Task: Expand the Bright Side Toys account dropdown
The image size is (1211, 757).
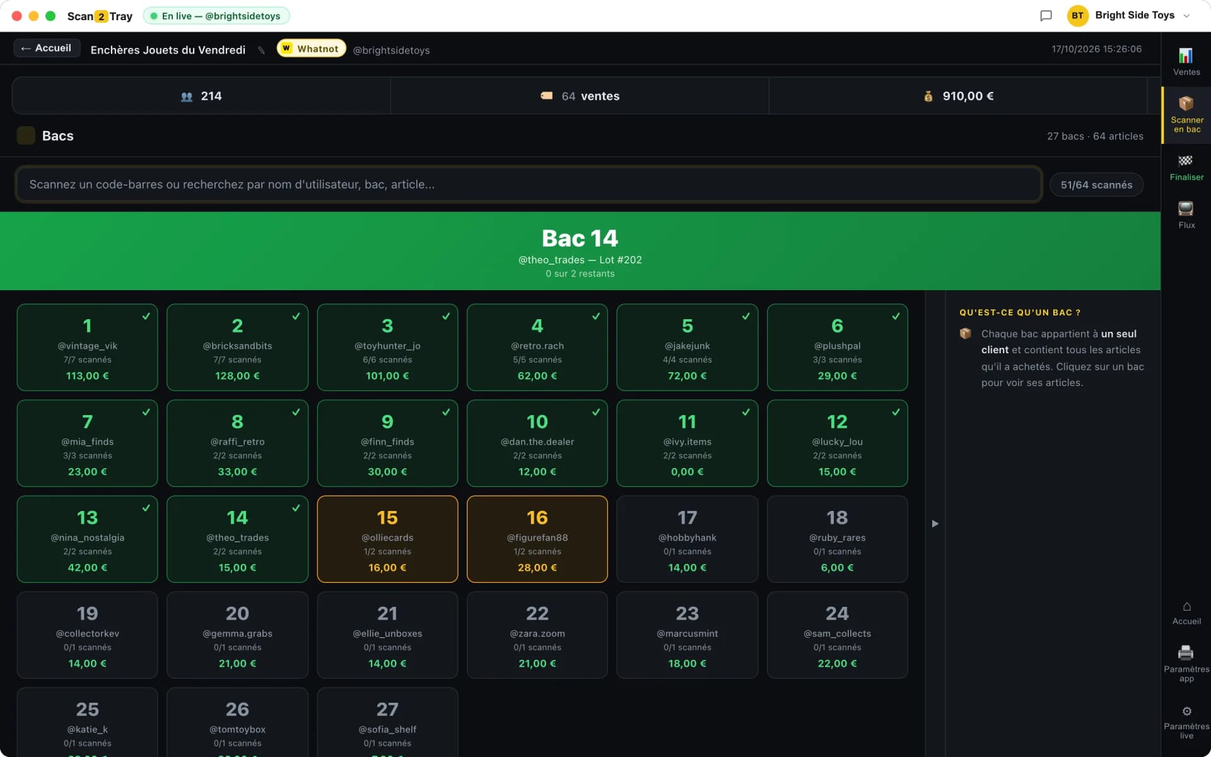Action: tap(1186, 16)
